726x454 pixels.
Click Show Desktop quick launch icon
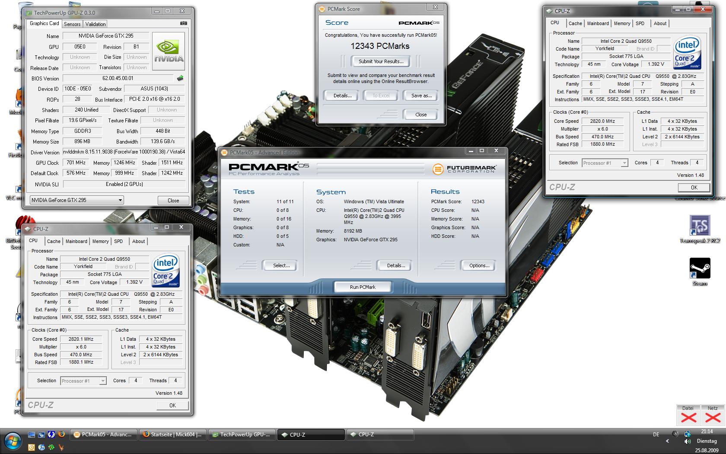[x=32, y=435]
